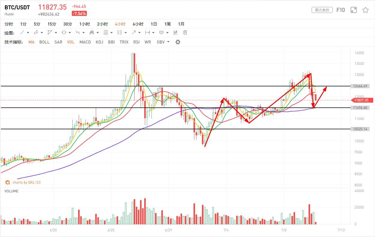375x237 pixels.
Task: Click the 最优参数 button
Action: click(322, 10)
